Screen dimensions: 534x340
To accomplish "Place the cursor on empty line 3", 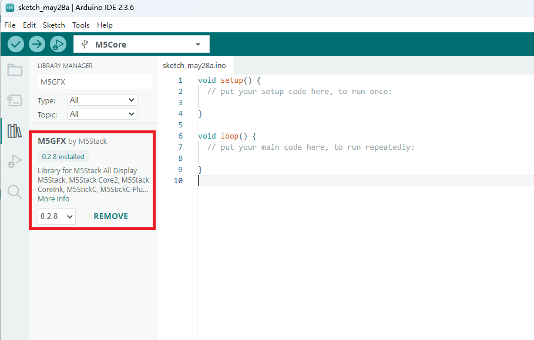I will click(365, 102).
